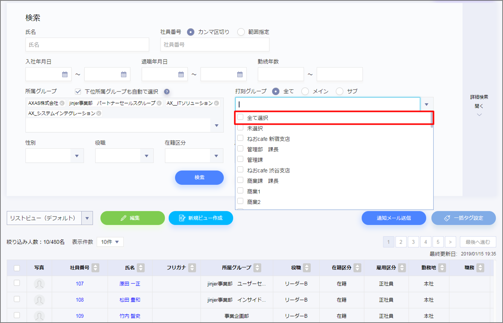
Task: Select the メイン radio button for 打刻グループ
Action: pos(305,91)
